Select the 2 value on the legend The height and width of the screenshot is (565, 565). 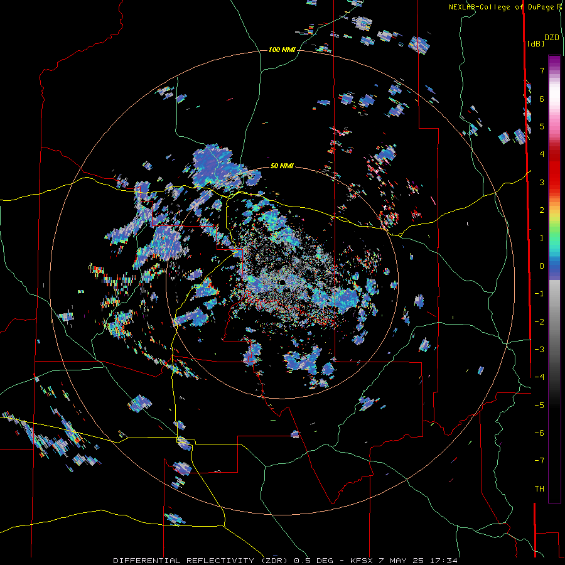542,210
